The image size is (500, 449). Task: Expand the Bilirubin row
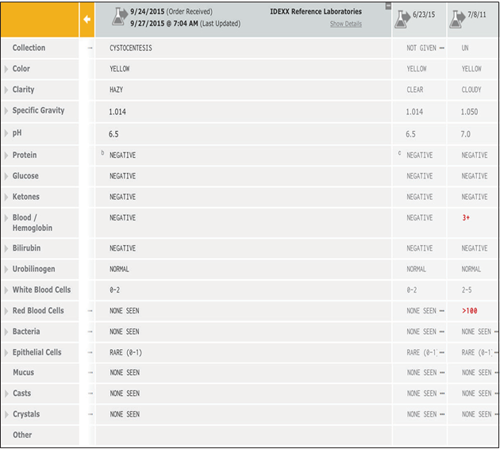tap(6, 248)
